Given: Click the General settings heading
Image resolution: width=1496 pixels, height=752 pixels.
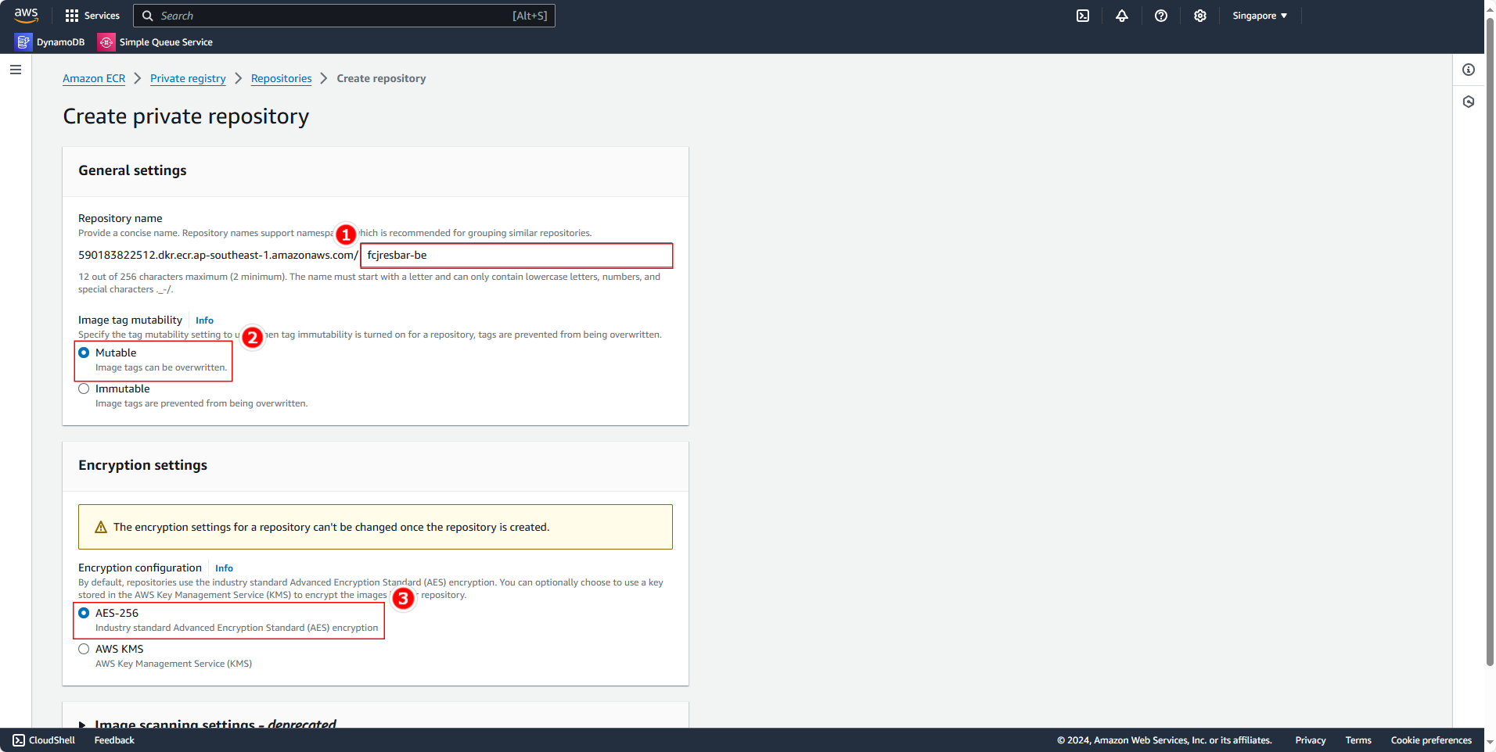Looking at the screenshot, I should point(132,170).
